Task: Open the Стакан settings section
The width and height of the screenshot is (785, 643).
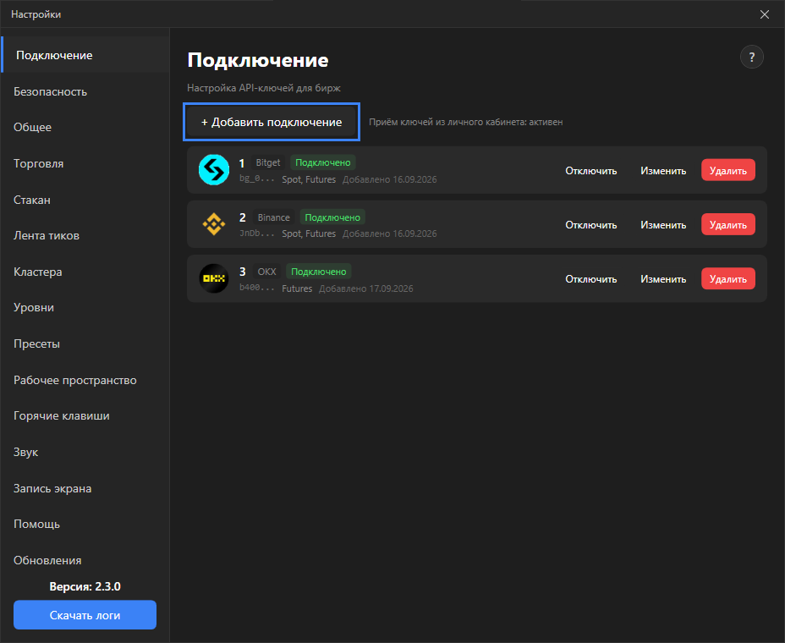Action: [85, 200]
